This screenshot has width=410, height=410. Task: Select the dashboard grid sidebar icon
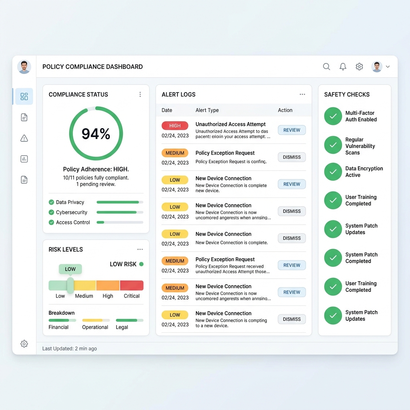coord(24,96)
